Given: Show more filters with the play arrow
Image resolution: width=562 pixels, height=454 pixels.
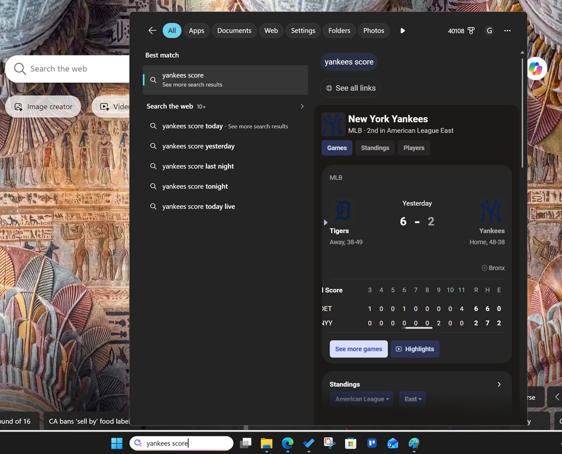Looking at the screenshot, I should pos(403,31).
